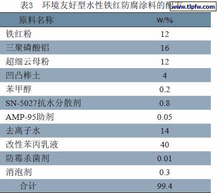The height and width of the screenshot is (193, 218).
Task: Select 'SN-5027抗水分散剂' row label
Action: pyautogui.click(x=43, y=103)
